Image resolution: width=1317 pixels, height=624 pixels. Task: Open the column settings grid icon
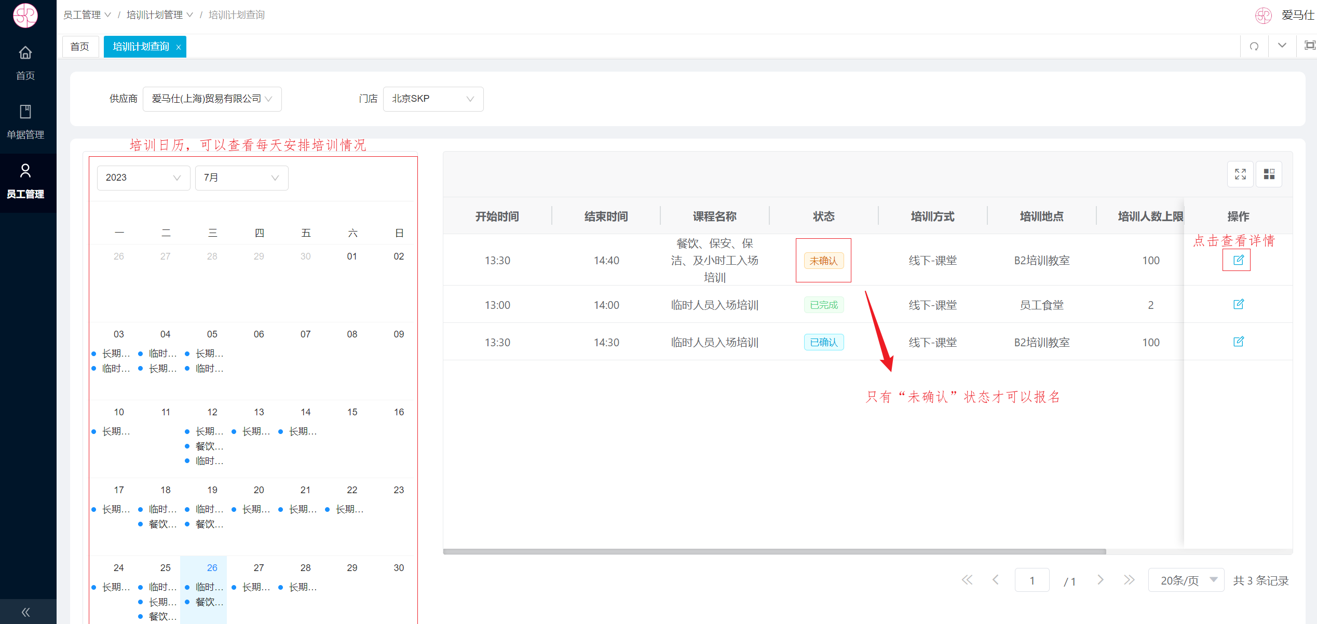pos(1269,174)
